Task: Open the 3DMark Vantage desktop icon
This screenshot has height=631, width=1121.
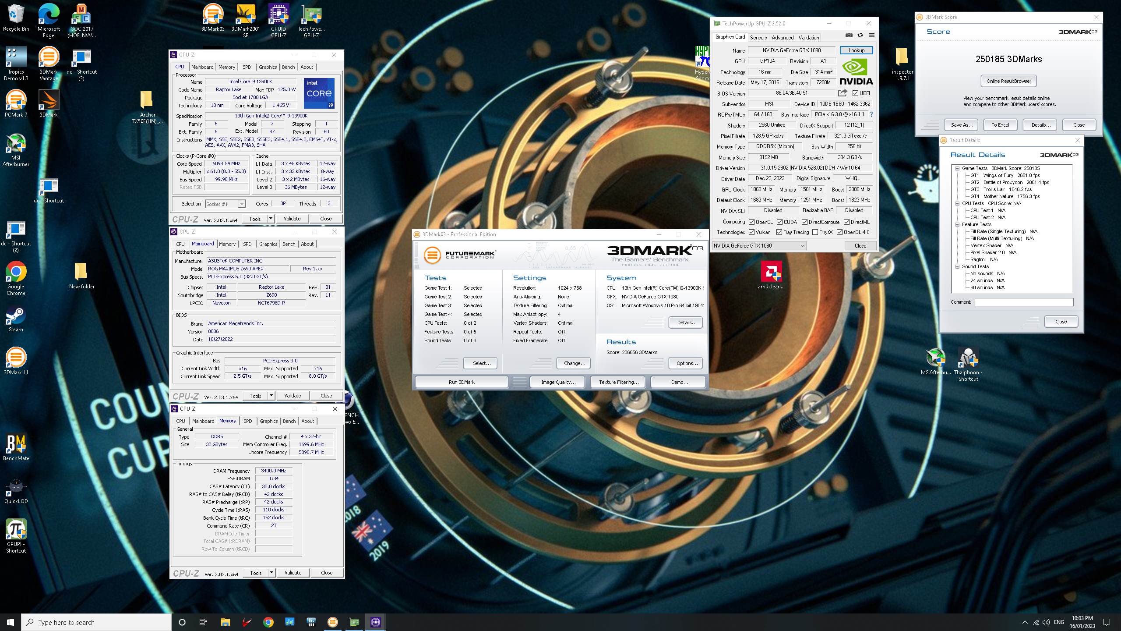Action: (x=49, y=64)
